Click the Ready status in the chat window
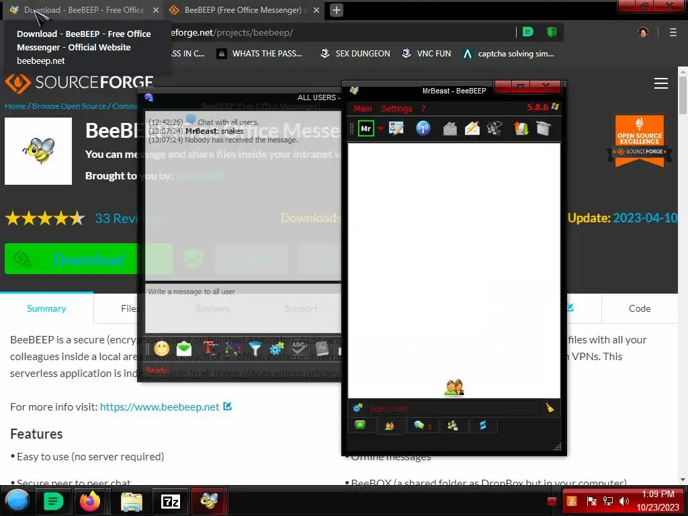 [x=156, y=370]
